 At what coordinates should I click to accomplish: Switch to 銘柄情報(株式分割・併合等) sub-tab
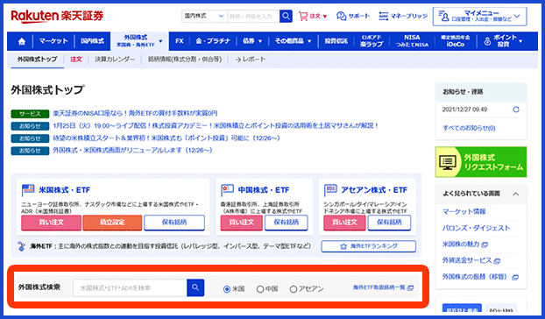185,60
